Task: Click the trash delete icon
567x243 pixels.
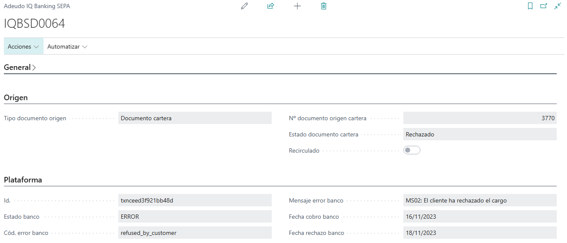Action: click(x=323, y=6)
